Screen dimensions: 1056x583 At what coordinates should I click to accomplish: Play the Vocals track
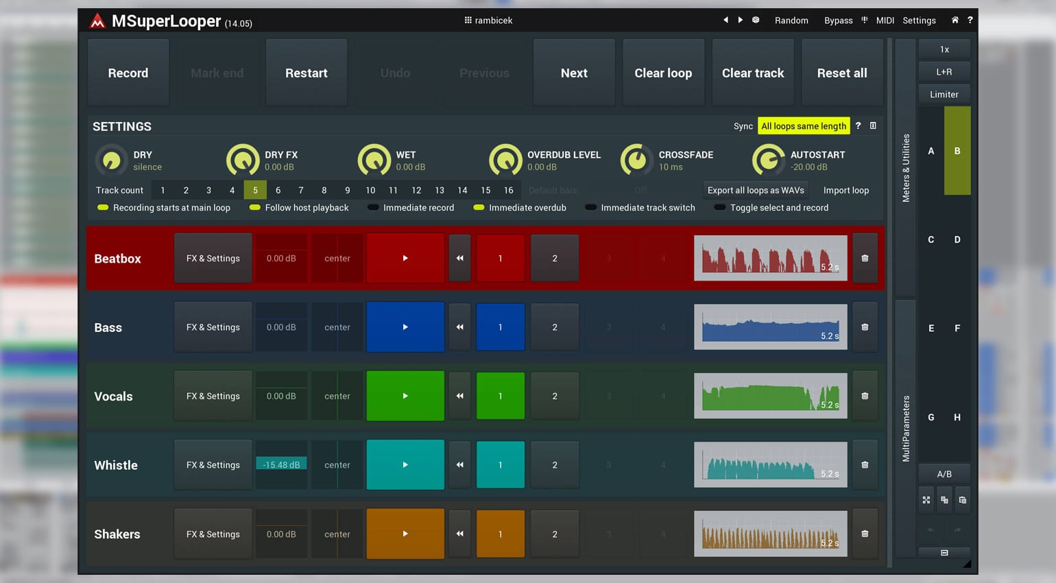pos(405,396)
